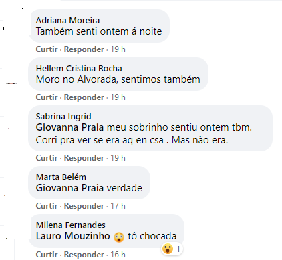The height and width of the screenshot is (260, 282).
Task: Reply to Marta Belém's comment
Action: coord(84,206)
